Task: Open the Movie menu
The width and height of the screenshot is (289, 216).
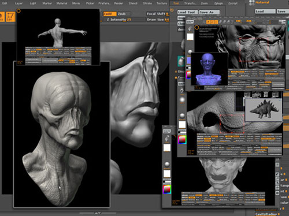Action: pos(76,3)
